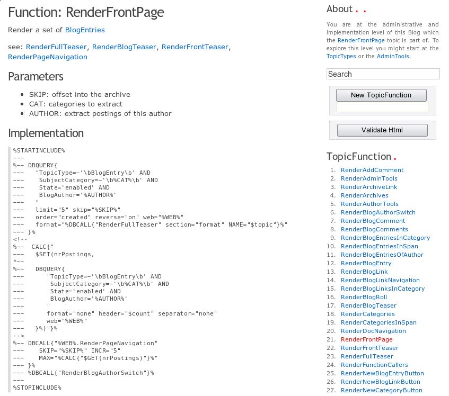Open the RenderPageNavigation link under see
The image size is (449, 396).
tap(48, 57)
